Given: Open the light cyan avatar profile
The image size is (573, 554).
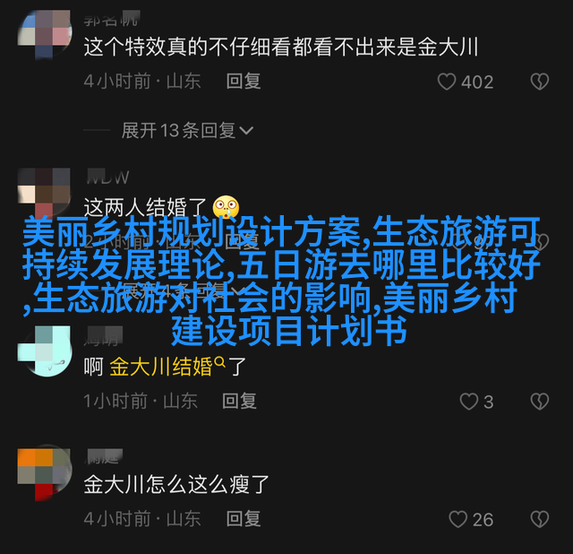Looking at the screenshot, I should coord(45,351).
